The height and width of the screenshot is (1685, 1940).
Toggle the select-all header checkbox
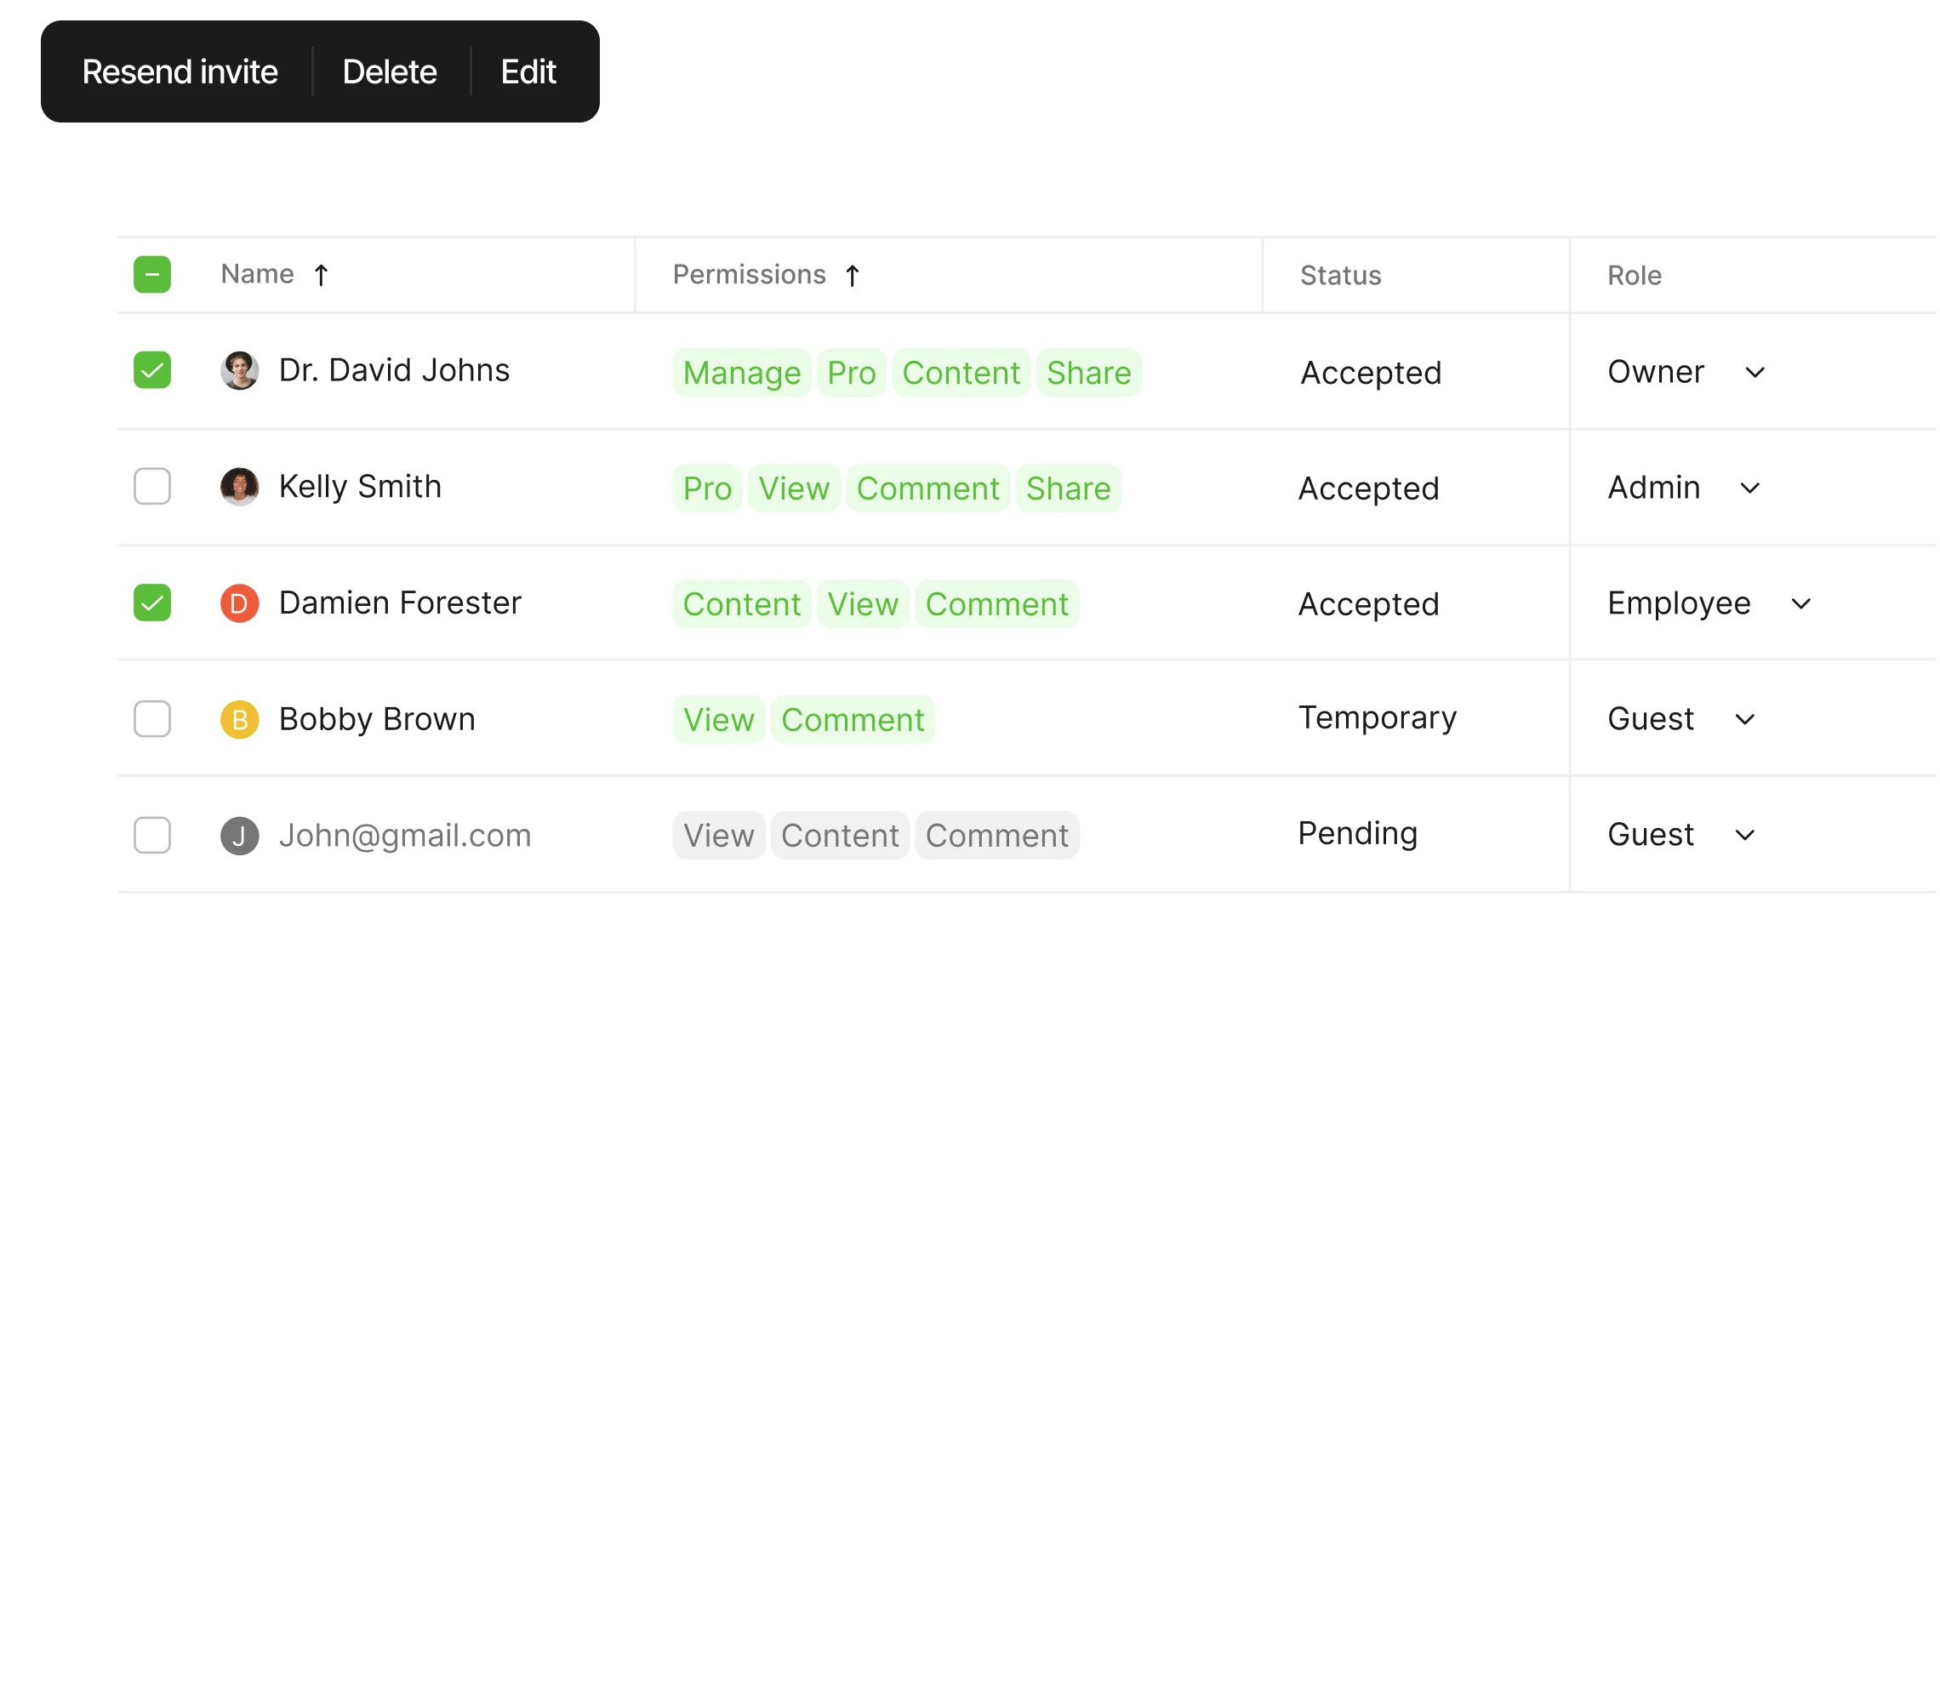(x=152, y=275)
